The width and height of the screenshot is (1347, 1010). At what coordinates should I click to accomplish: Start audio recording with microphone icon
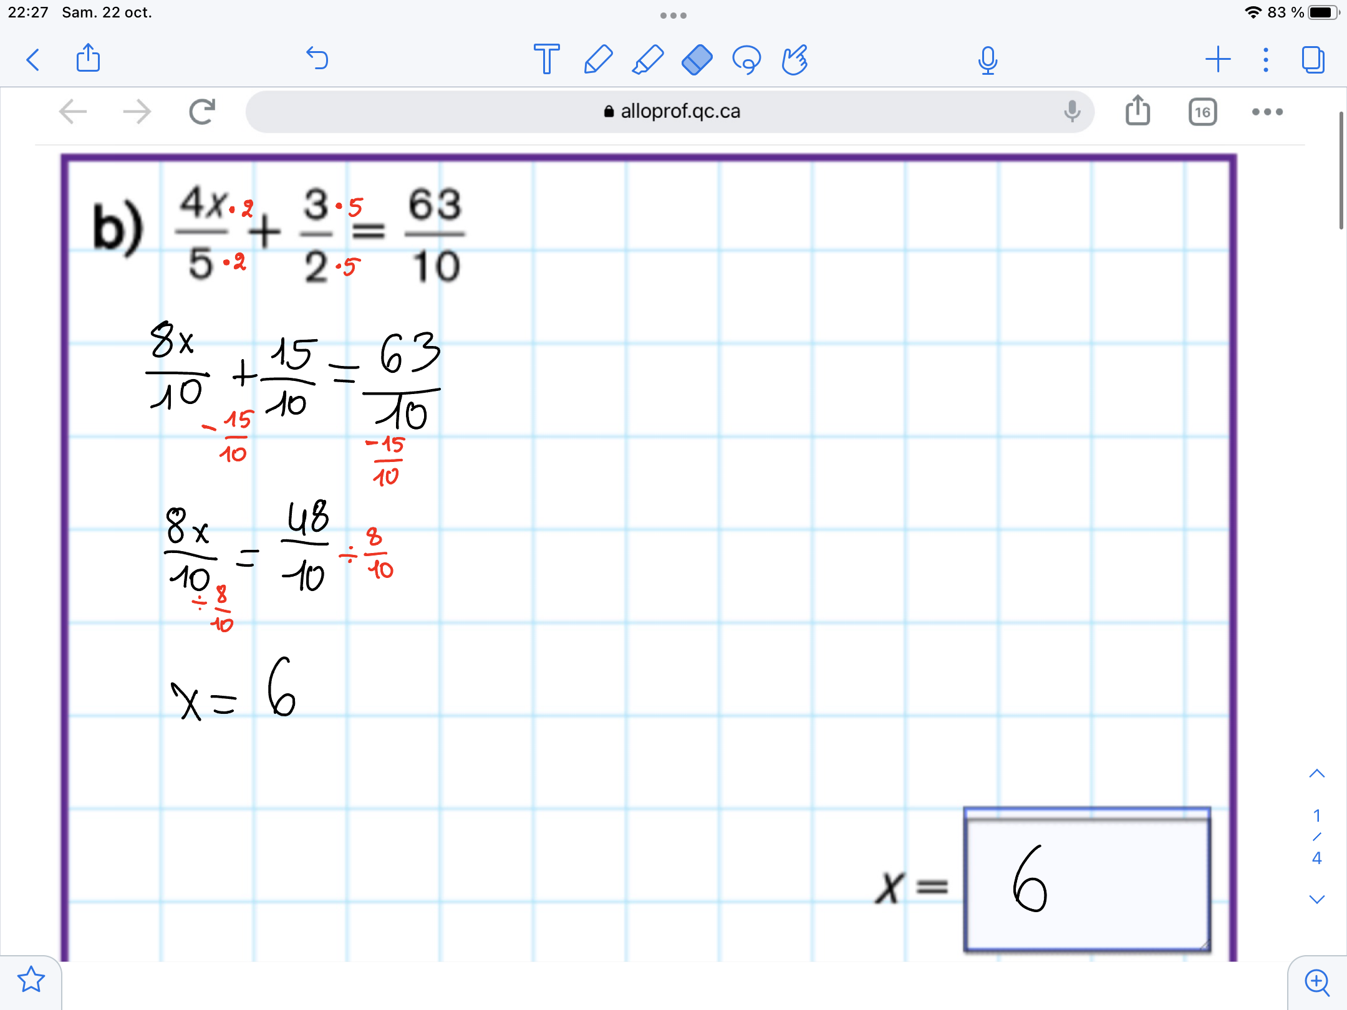pos(988,60)
